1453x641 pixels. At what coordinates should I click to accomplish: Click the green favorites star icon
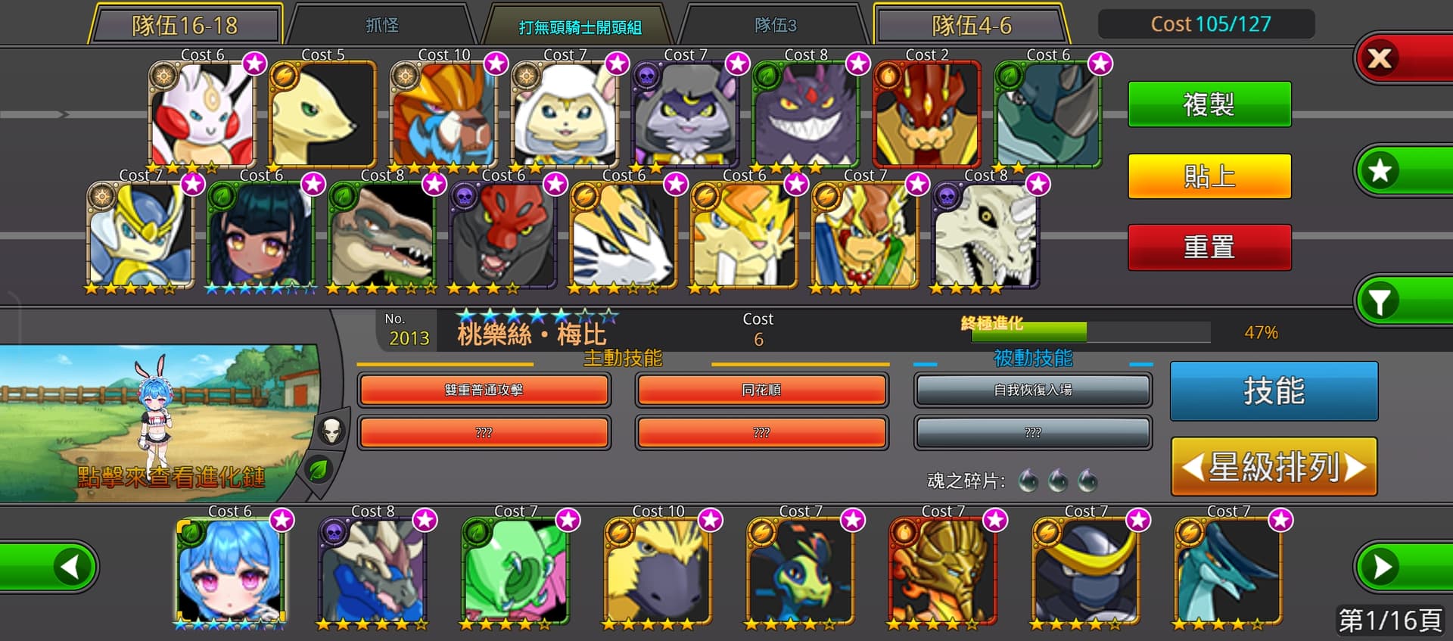1404,170
